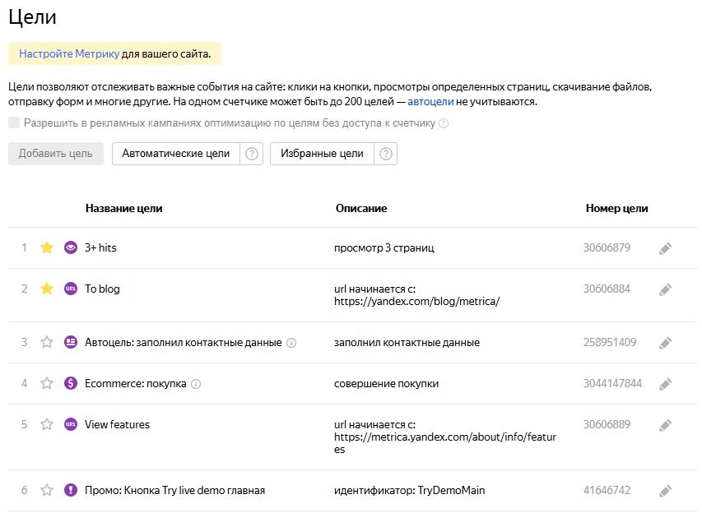The width and height of the screenshot is (702, 513).
Task: Remove the To blog goal from favorites
Action: (47, 289)
